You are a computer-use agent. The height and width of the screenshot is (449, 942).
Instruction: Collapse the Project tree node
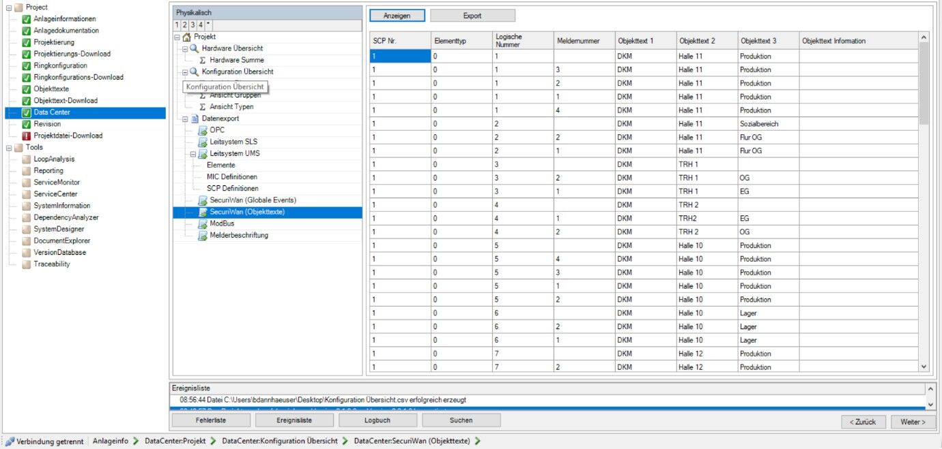(x=9, y=7)
